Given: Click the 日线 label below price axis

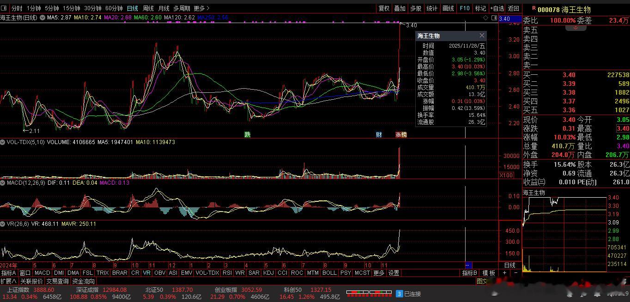Looking at the screenshot, I should point(509,265).
